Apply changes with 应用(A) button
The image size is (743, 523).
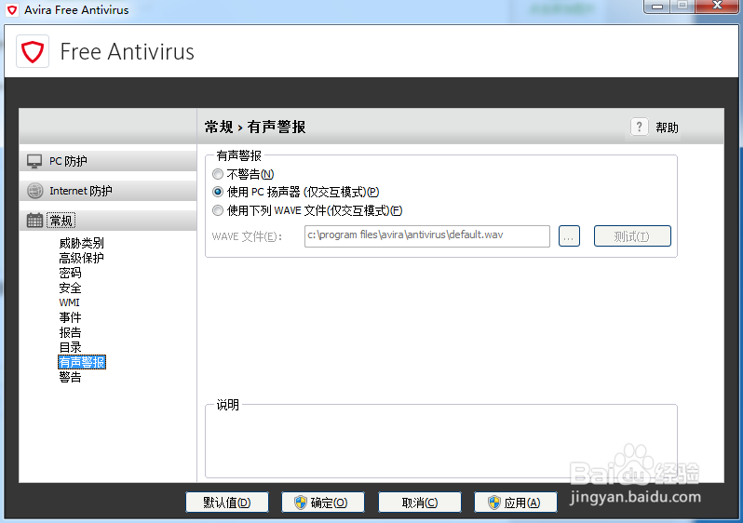[x=516, y=503]
